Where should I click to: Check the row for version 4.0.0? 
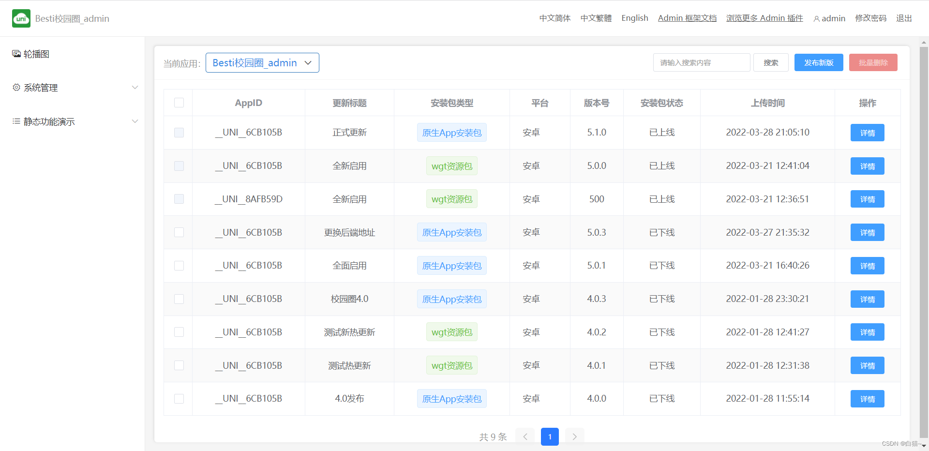pyautogui.click(x=179, y=399)
